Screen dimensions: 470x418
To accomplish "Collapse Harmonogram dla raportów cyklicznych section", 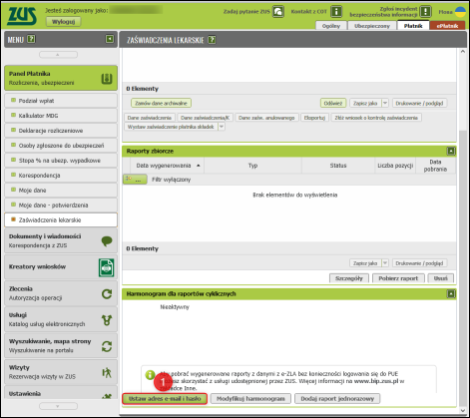I will (x=451, y=294).
